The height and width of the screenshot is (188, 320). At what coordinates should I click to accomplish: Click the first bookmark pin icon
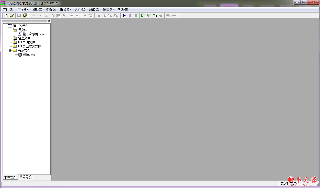pos(98,16)
